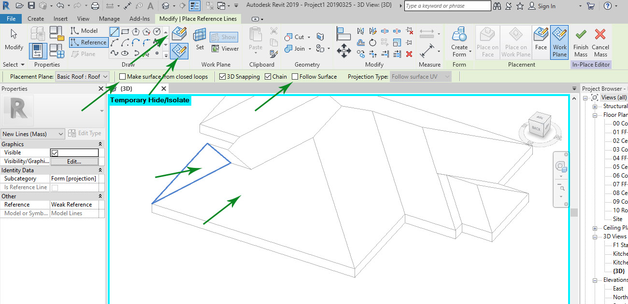
Task: Select the Ellipse draw tool
Action: click(125, 53)
